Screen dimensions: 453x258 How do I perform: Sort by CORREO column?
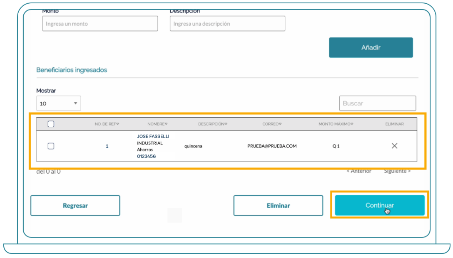click(x=272, y=123)
